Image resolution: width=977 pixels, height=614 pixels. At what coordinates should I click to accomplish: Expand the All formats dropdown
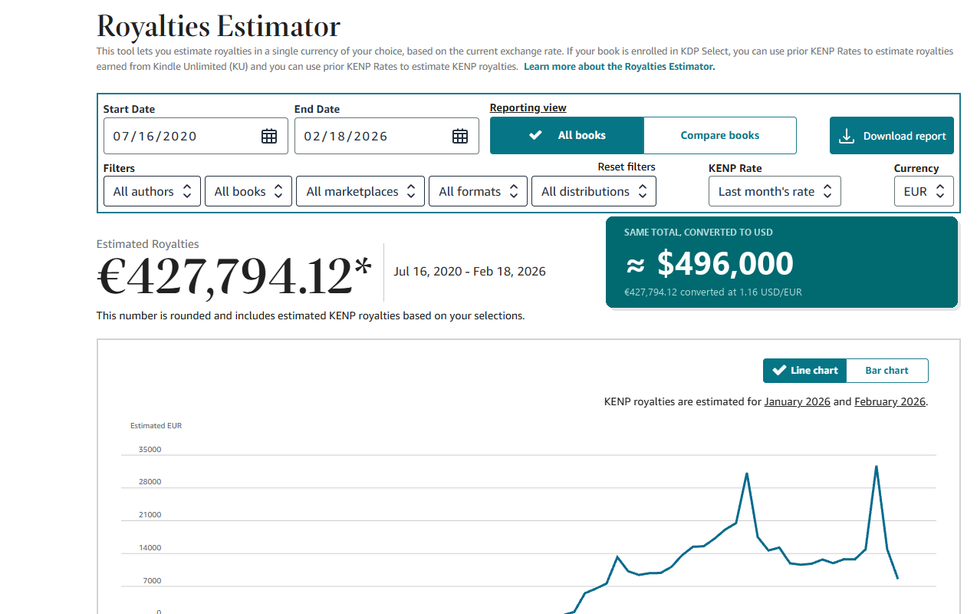(x=478, y=191)
